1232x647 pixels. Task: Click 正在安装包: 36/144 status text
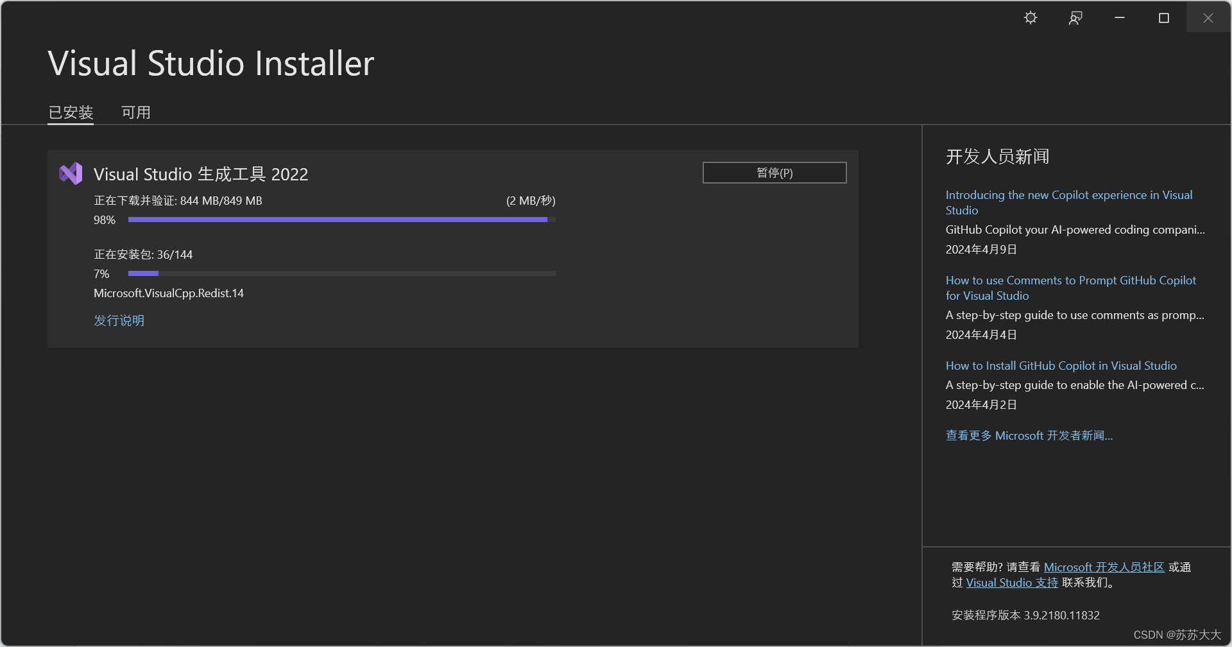click(143, 254)
